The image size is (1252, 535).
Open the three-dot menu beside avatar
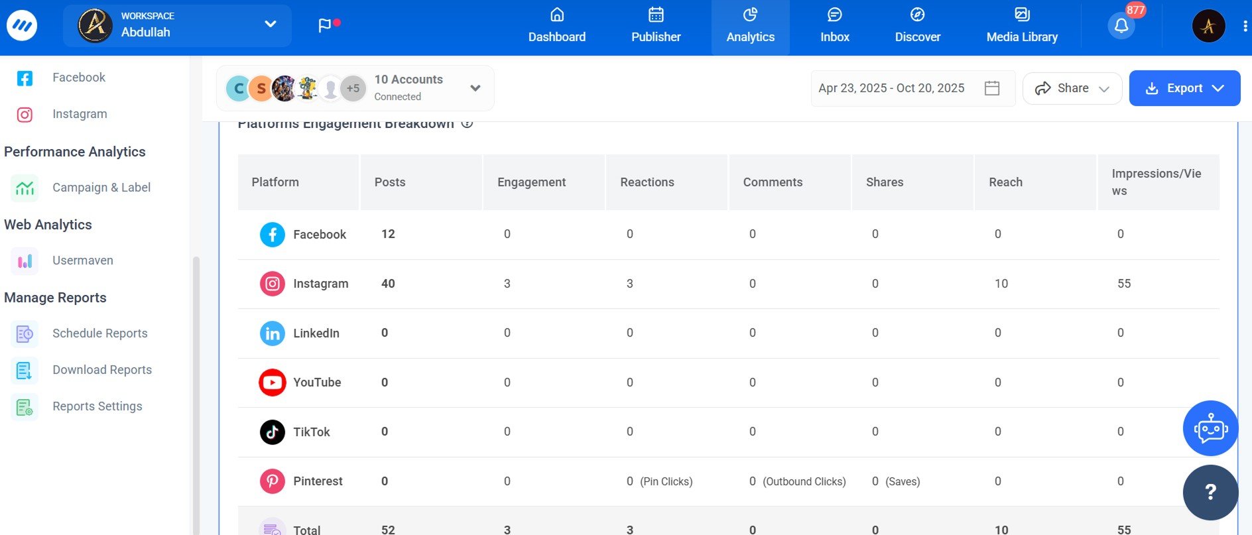(1245, 26)
